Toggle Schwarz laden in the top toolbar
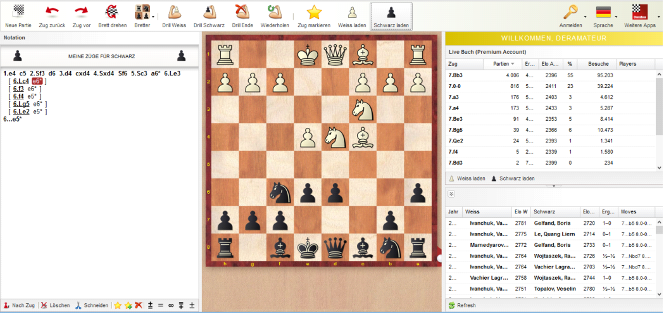 (x=391, y=15)
